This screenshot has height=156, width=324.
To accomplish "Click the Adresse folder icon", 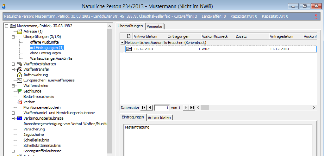I will (x=19, y=31).
